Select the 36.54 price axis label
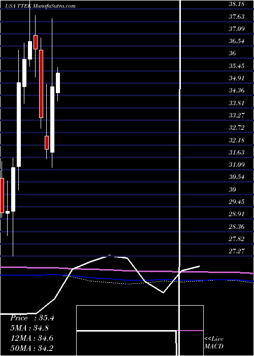The image size is (254, 356). [237, 41]
